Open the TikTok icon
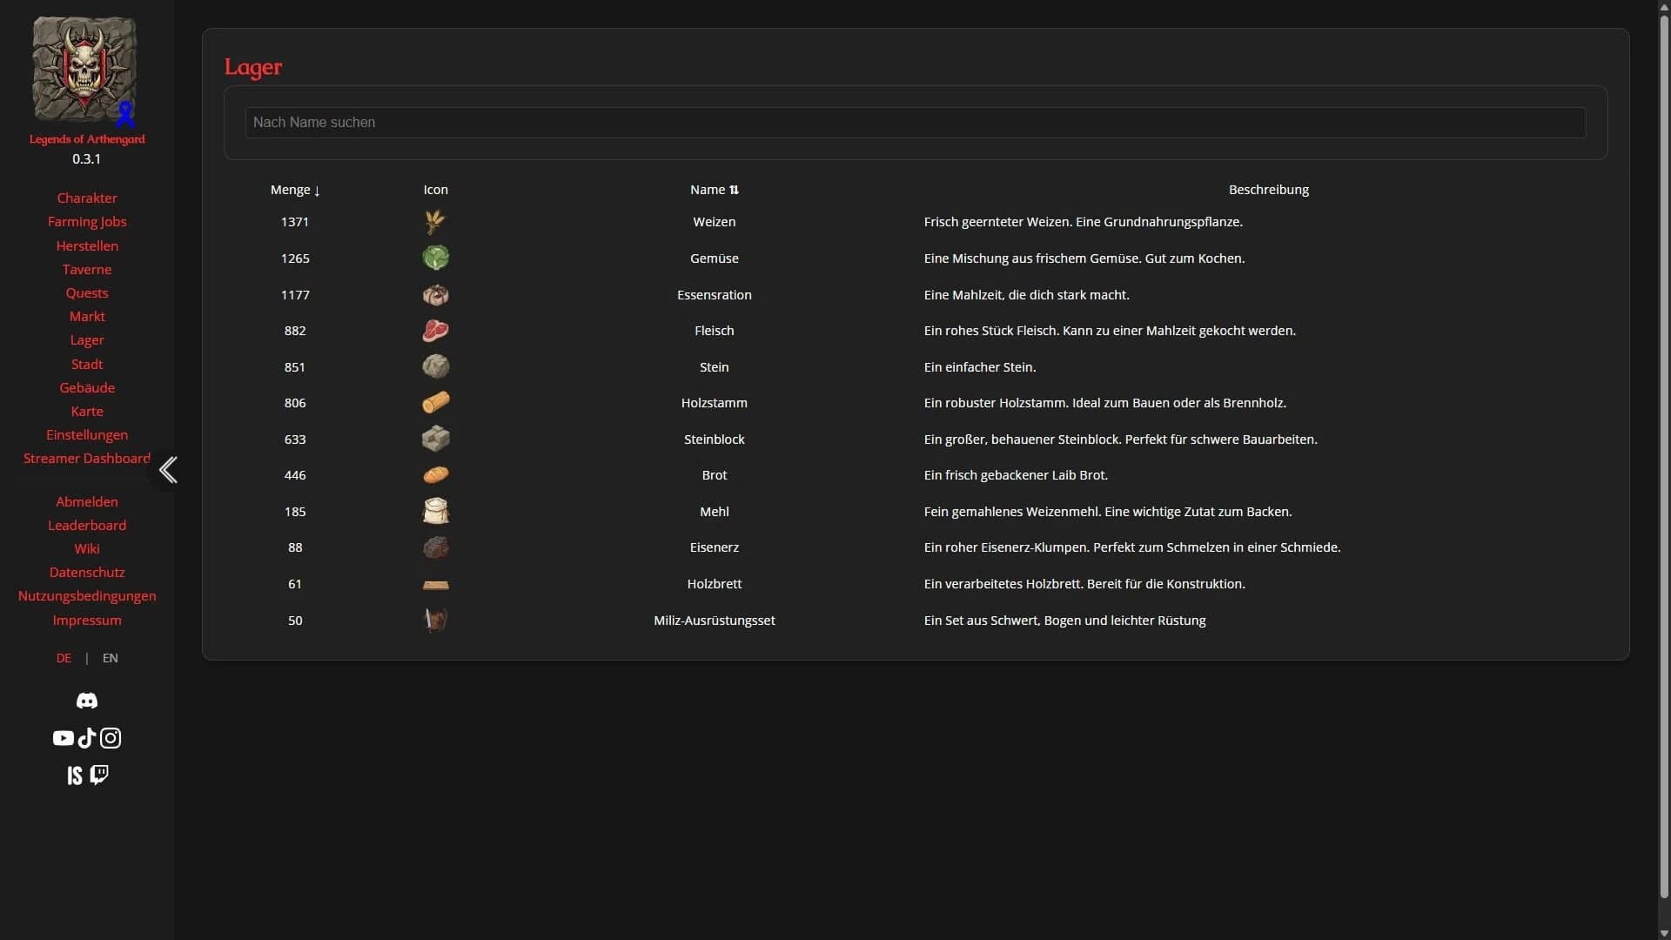Viewport: 1671px width, 940px height. (87, 738)
